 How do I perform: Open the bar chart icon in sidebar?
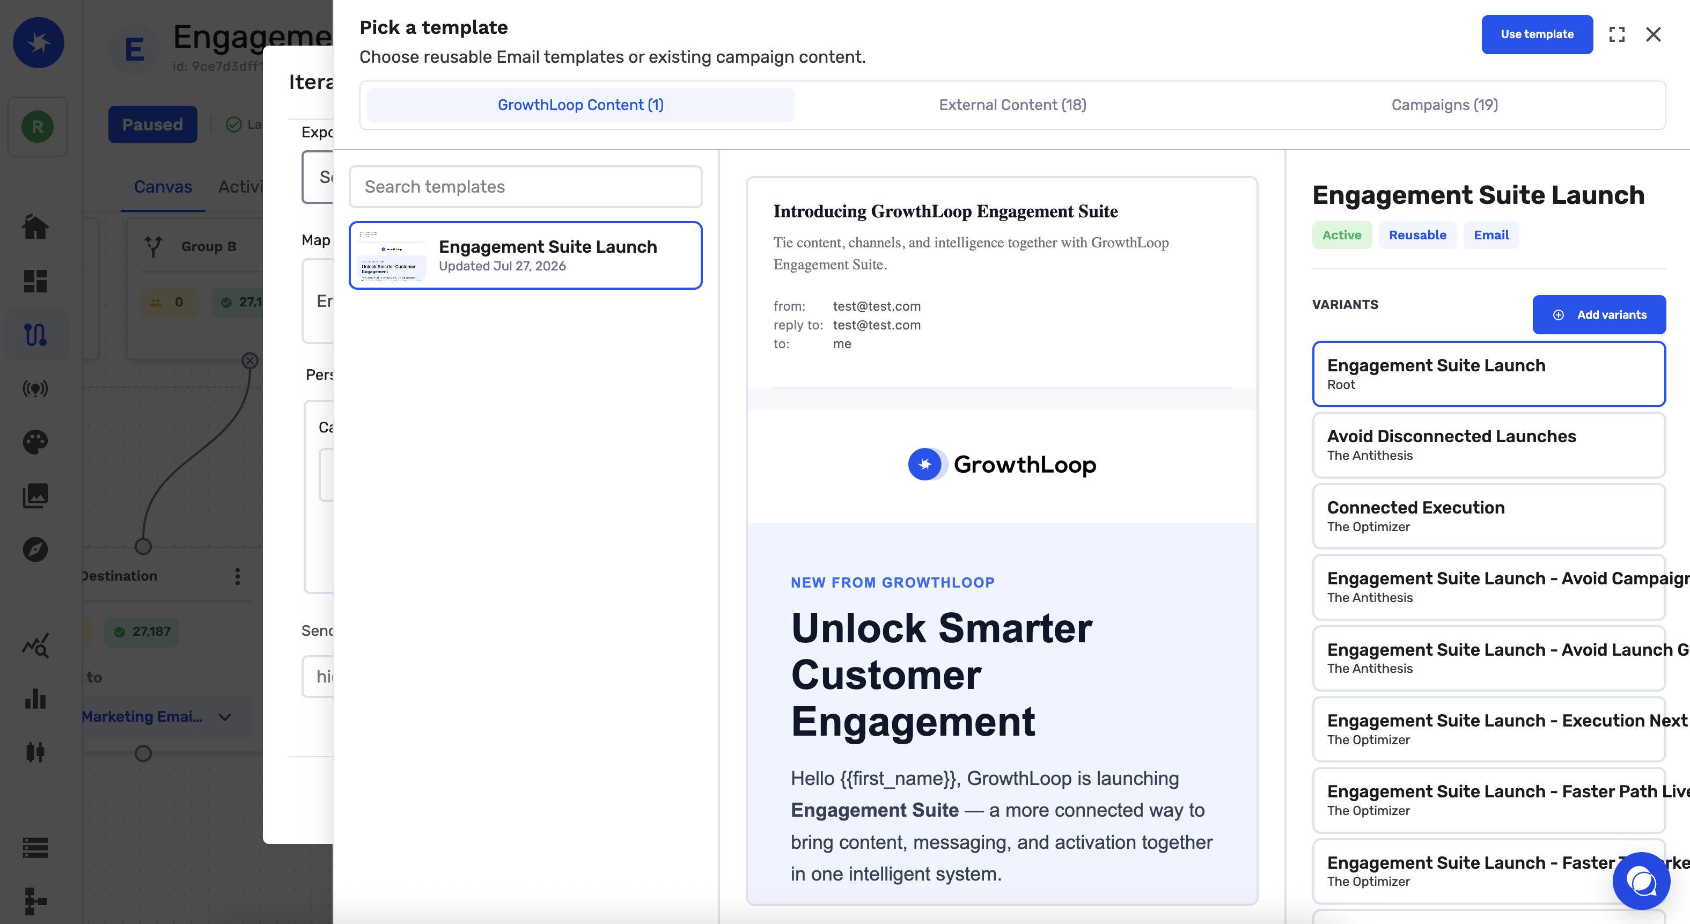pos(35,700)
